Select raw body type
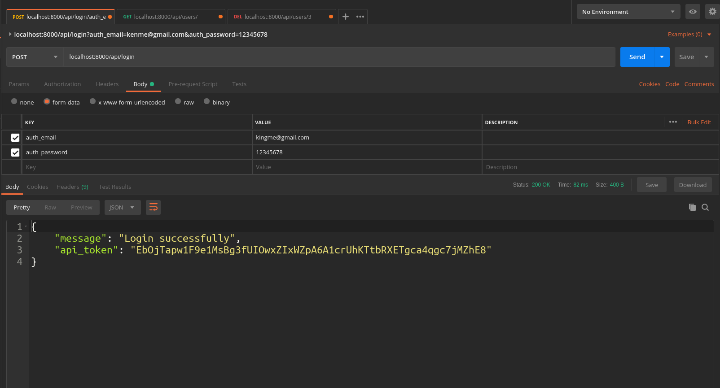 [178, 101]
